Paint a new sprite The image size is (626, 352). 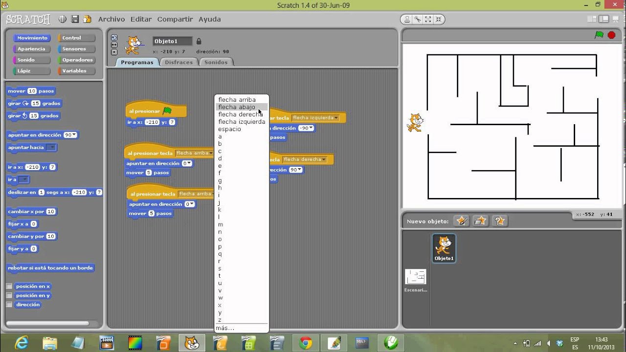pyautogui.click(x=461, y=221)
